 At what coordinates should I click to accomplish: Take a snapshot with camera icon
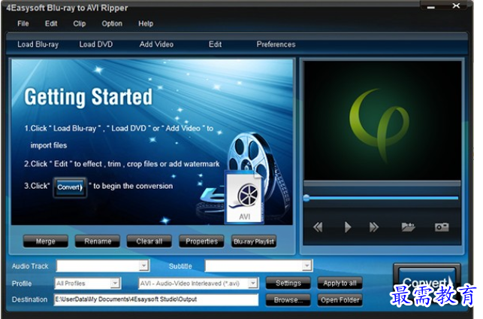tap(442, 227)
